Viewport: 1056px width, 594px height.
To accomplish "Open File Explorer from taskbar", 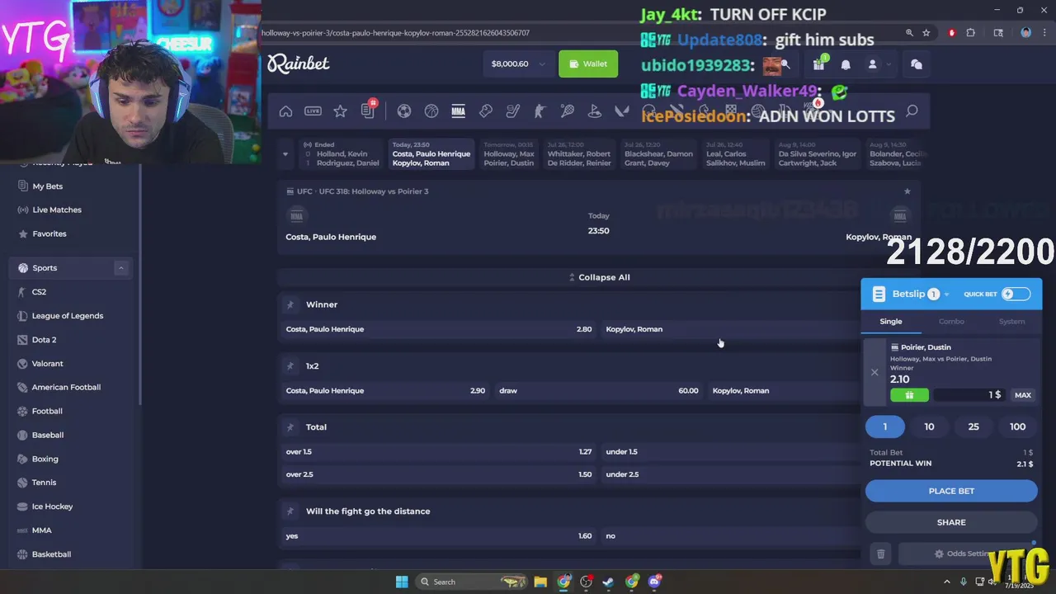I will 540,582.
